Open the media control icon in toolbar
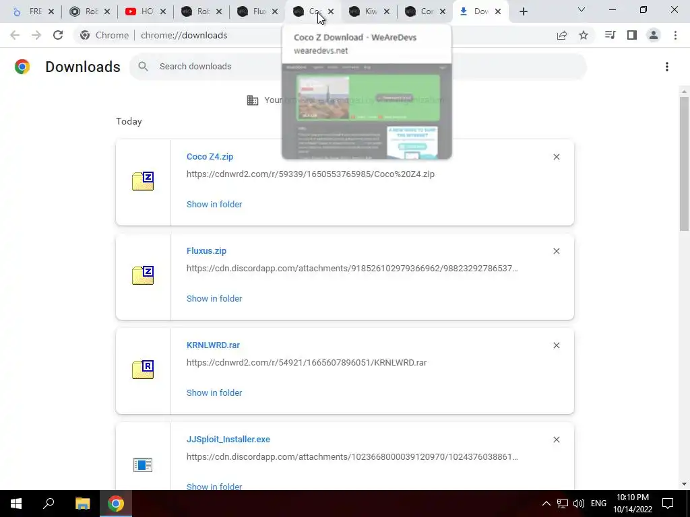 [610, 35]
